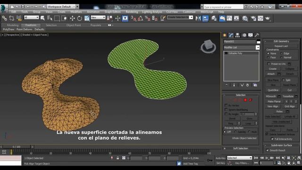Toggle the Percent Snap icon

[148, 18]
